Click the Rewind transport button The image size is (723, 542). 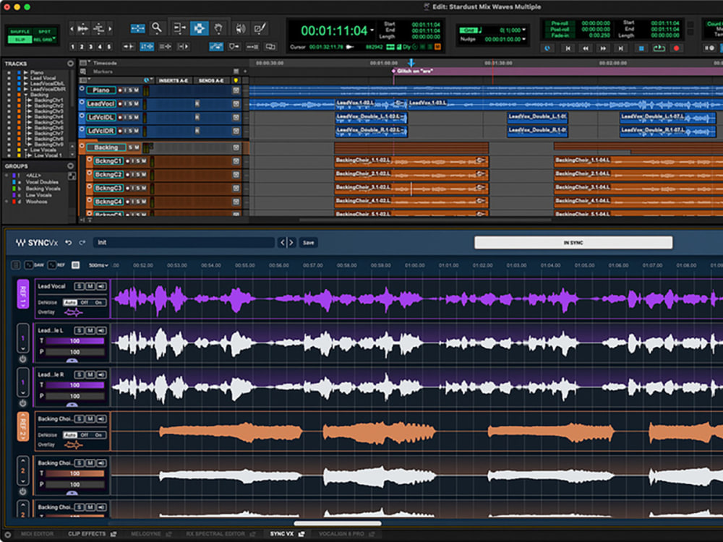tap(585, 48)
